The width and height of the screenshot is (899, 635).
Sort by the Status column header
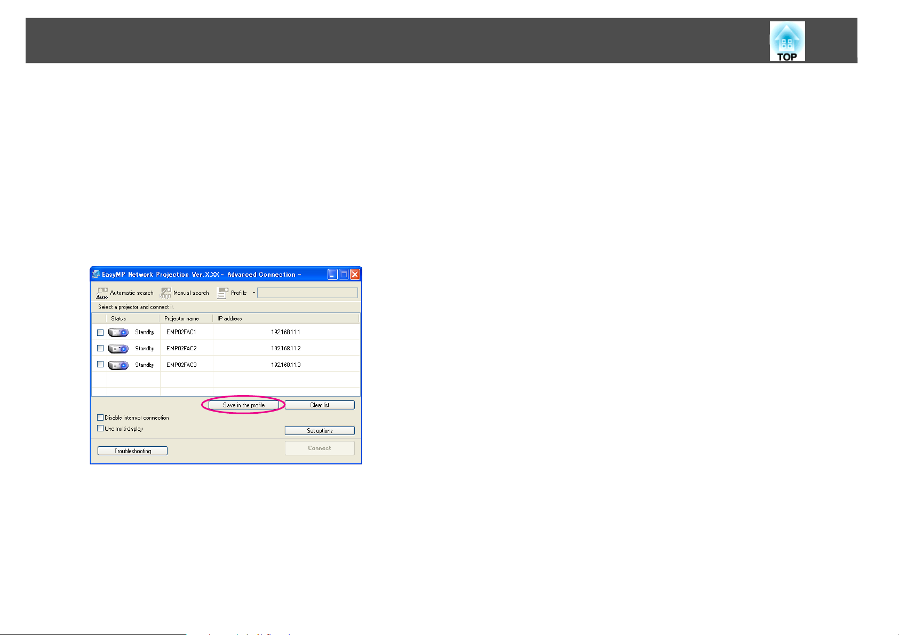pyautogui.click(x=133, y=318)
